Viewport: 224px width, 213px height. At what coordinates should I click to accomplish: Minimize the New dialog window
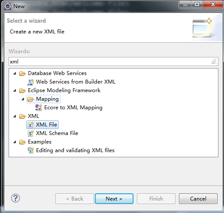click(x=185, y=5)
